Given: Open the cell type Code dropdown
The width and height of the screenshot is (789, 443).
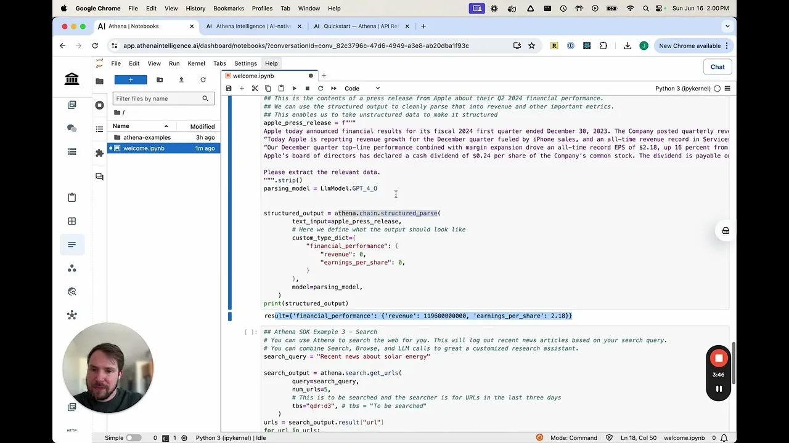Looking at the screenshot, I should tap(362, 89).
